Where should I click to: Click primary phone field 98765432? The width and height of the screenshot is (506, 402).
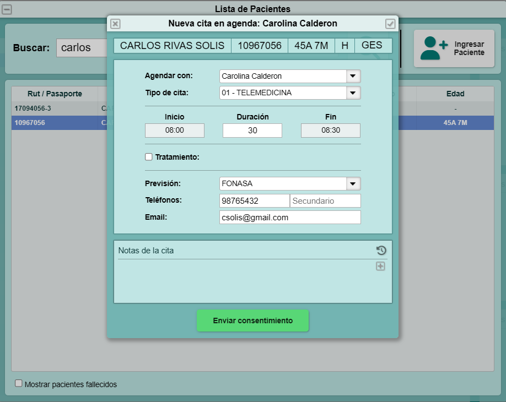254,201
